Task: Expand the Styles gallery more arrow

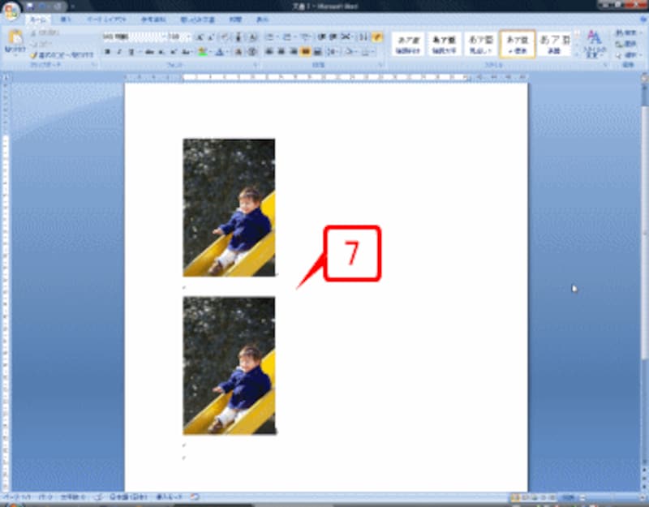Action: pos(577,54)
